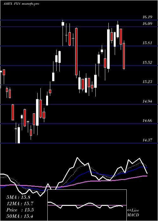Image resolution: width=158 pixels, height=221 pixels.
Task: Click the 5MA : 15.8 readout
Action: (18, 197)
